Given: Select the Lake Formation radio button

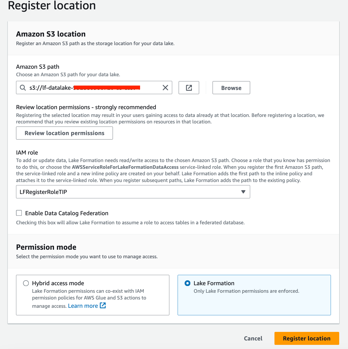Looking at the screenshot, I should click(x=187, y=283).
